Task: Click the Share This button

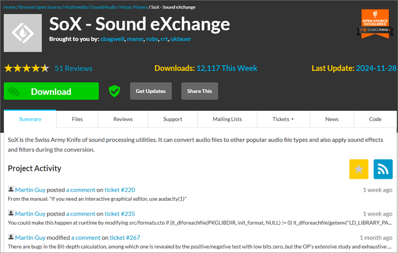Action: (200, 91)
